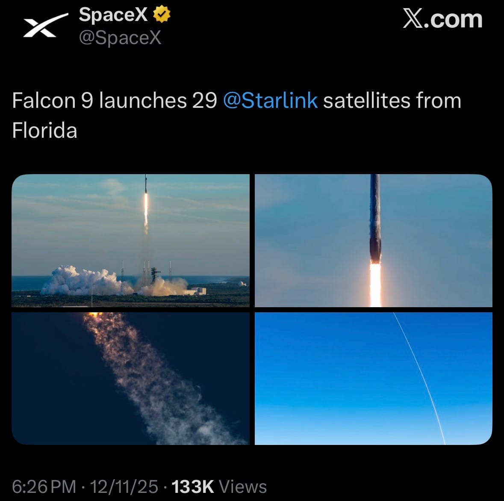This screenshot has width=504, height=501.
Task: Click the rocket engine flame in close-up
Action: pyautogui.click(x=375, y=285)
